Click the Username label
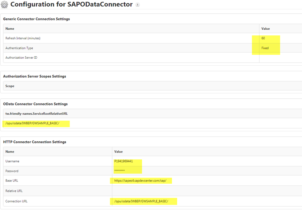The width and height of the screenshot is (302, 213). [x=12, y=161]
